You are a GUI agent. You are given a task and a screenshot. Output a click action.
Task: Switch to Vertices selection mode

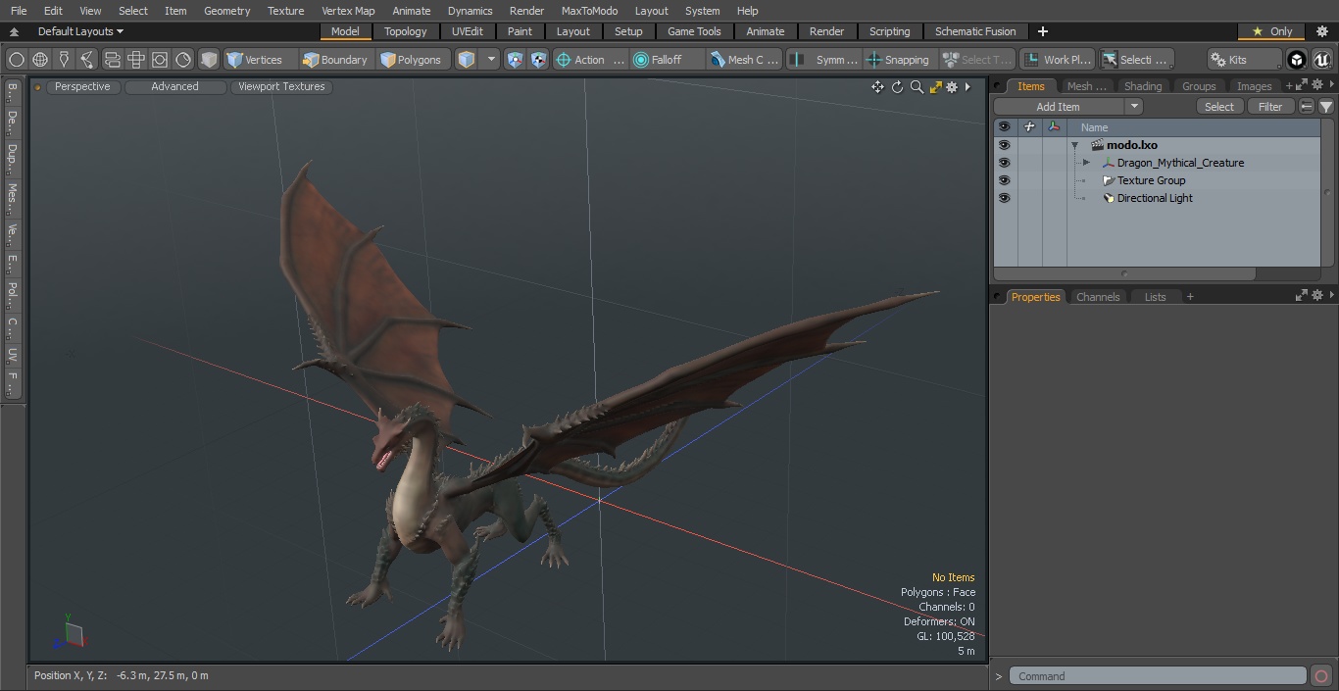click(255, 60)
